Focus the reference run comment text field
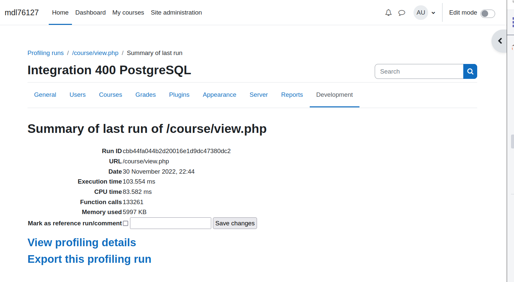 (x=170, y=223)
